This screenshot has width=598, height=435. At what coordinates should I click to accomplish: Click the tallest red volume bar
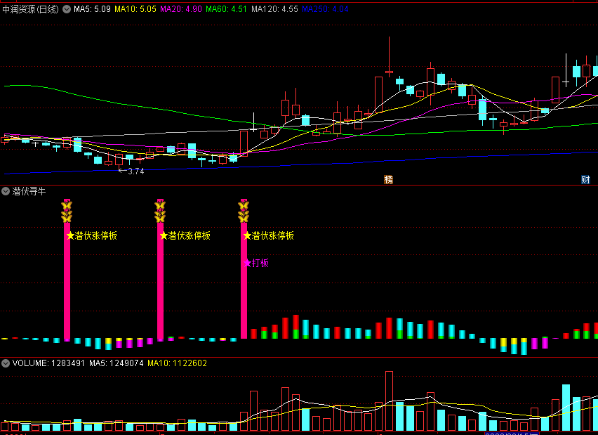[389, 401]
